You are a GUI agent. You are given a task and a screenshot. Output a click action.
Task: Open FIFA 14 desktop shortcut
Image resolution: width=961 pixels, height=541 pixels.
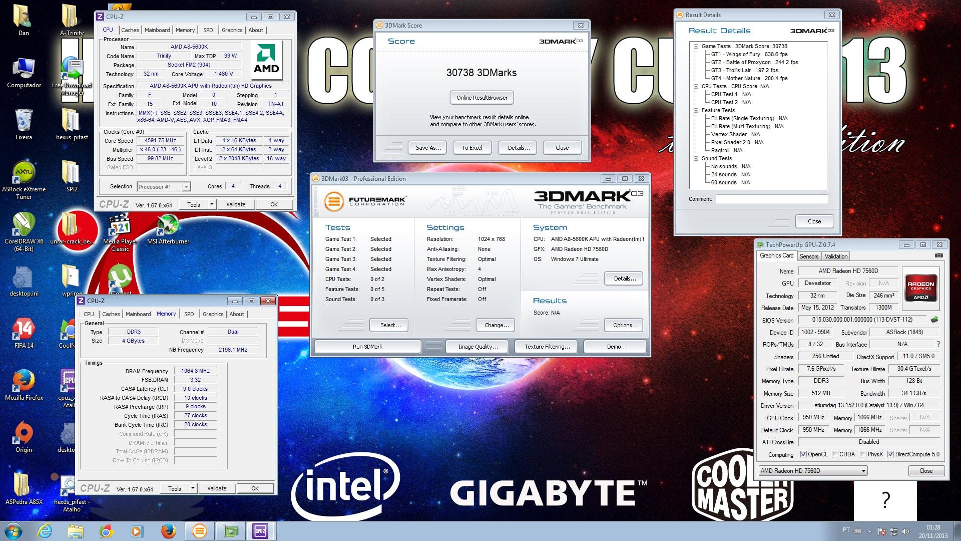click(x=24, y=333)
